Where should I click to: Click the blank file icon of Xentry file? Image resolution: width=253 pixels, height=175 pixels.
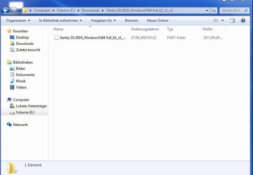(56, 37)
